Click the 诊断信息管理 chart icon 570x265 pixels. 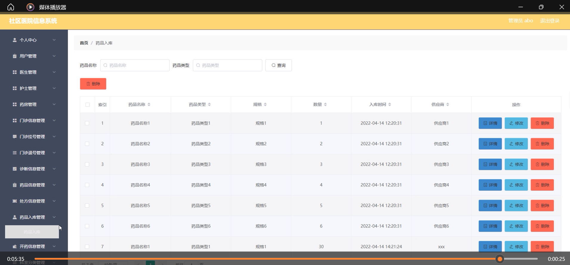(x=15, y=169)
